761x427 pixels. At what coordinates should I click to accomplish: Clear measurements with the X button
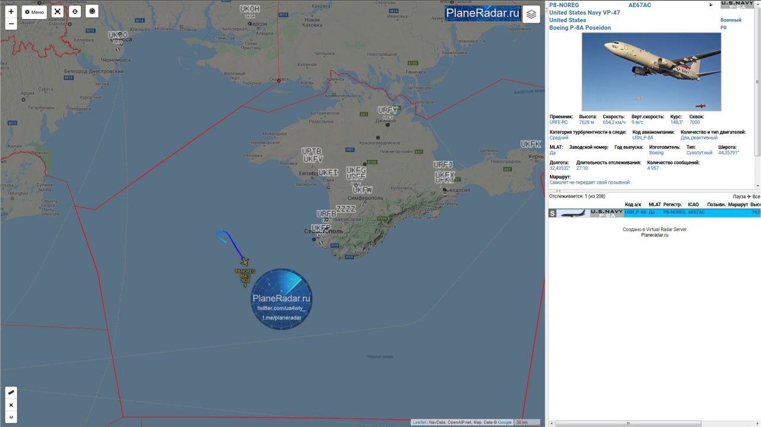pos(11,405)
